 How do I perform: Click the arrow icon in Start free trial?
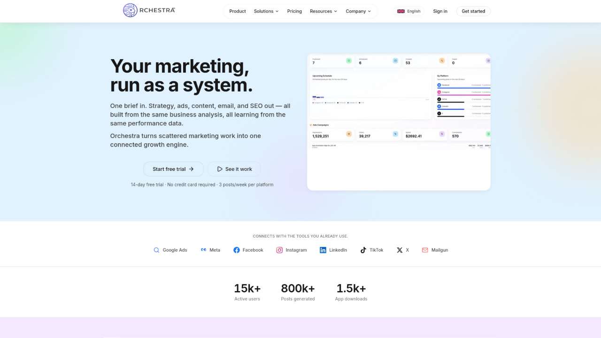click(x=191, y=169)
